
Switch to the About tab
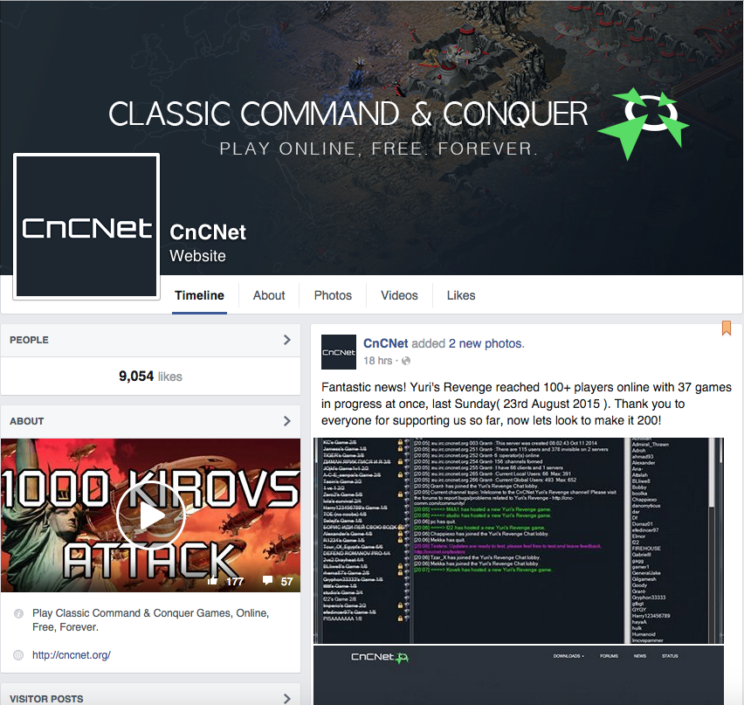(269, 295)
